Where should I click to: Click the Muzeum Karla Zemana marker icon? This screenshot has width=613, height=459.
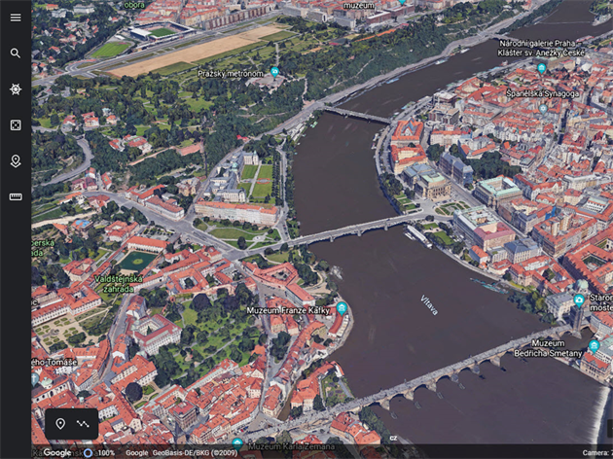(237, 443)
